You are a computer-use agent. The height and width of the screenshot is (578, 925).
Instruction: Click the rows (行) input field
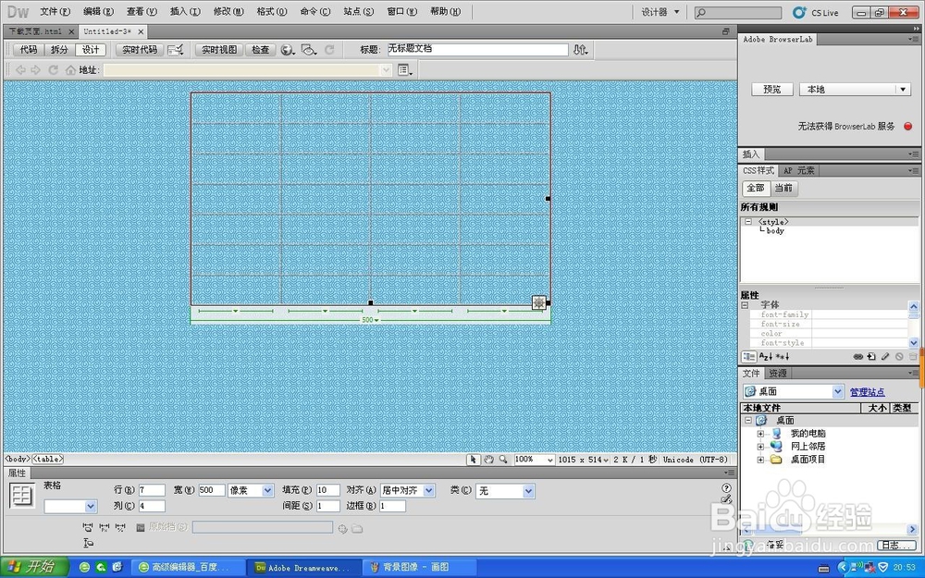pos(153,490)
